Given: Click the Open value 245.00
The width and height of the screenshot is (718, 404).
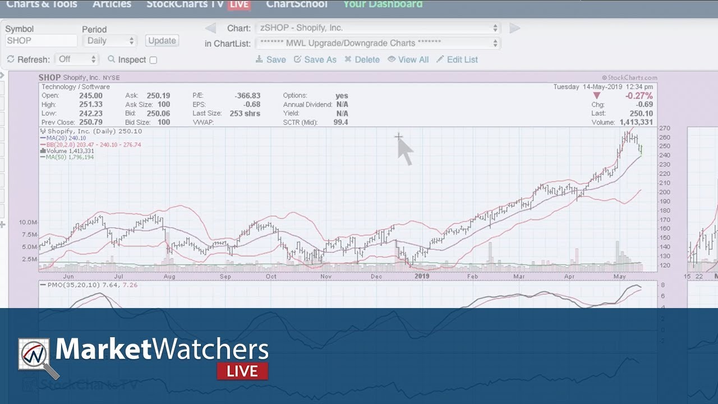Looking at the screenshot, I should point(90,96).
